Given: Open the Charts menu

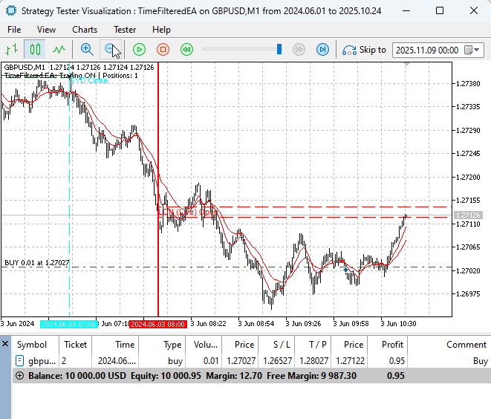Looking at the screenshot, I should (x=85, y=30).
